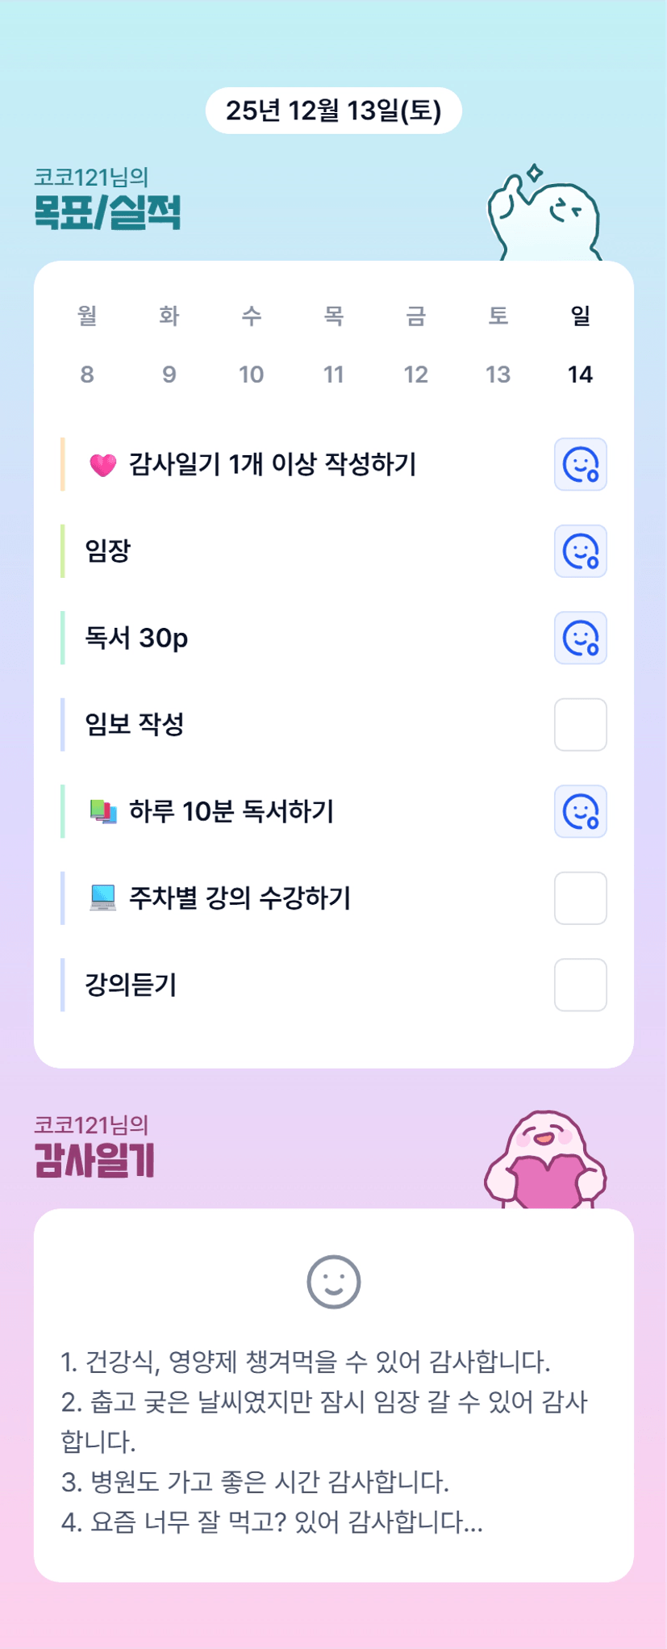Click the pink heart emoji on the first goal
The height and width of the screenshot is (1649, 667).
[x=102, y=465]
